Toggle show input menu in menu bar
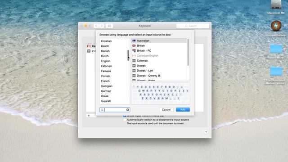Image resolution: width=288 pixels, height=162 pixels. coord(125,116)
